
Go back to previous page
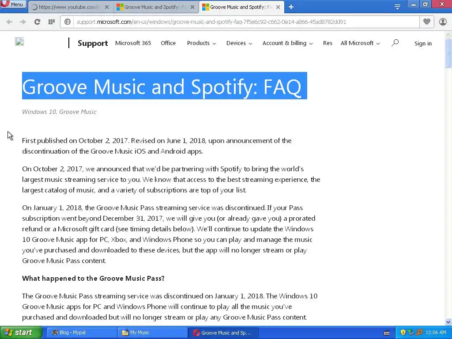pos(9,22)
